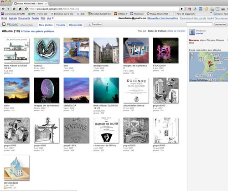228x191 pixels.
Task: Open the ciels sunset album thumbnail
Action: point(17,90)
